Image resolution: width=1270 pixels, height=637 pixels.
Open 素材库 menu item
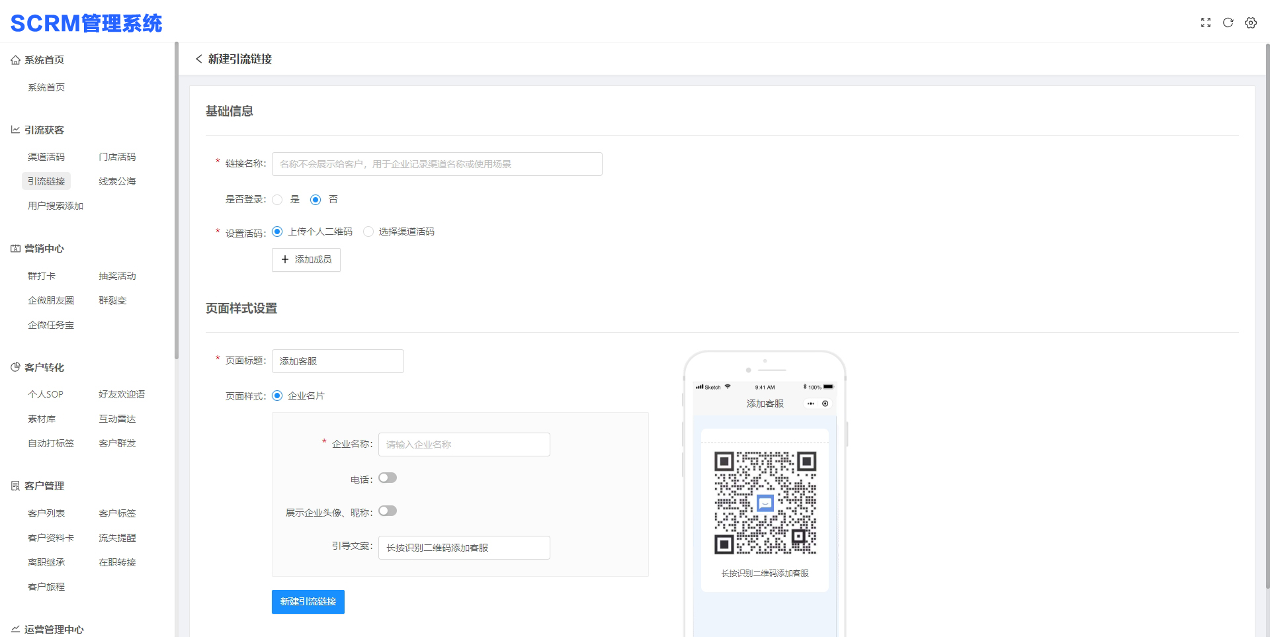(42, 419)
